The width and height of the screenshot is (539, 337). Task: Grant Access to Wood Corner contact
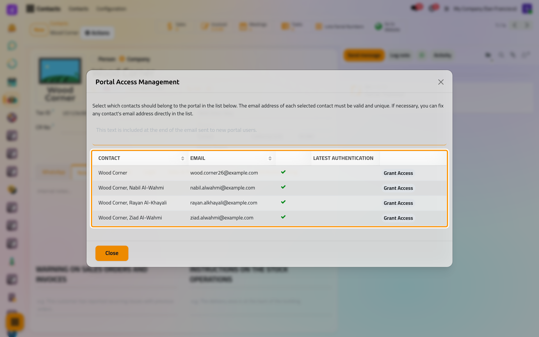coord(398,173)
